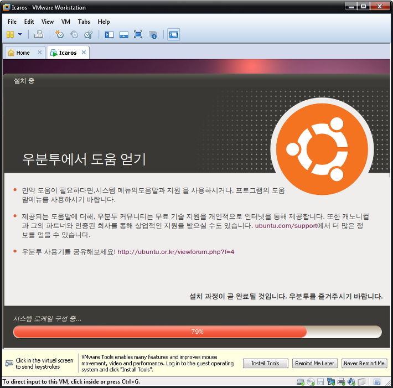Open the Edit menu
This screenshot has width=393, height=388.
(29, 22)
